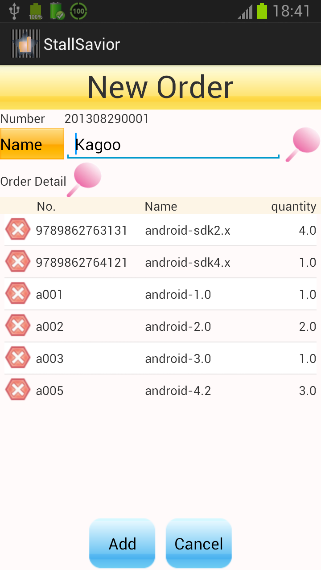Image resolution: width=321 pixels, height=570 pixels.
Task: Tap the battery check notification icon
Action: pyautogui.click(x=57, y=11)
